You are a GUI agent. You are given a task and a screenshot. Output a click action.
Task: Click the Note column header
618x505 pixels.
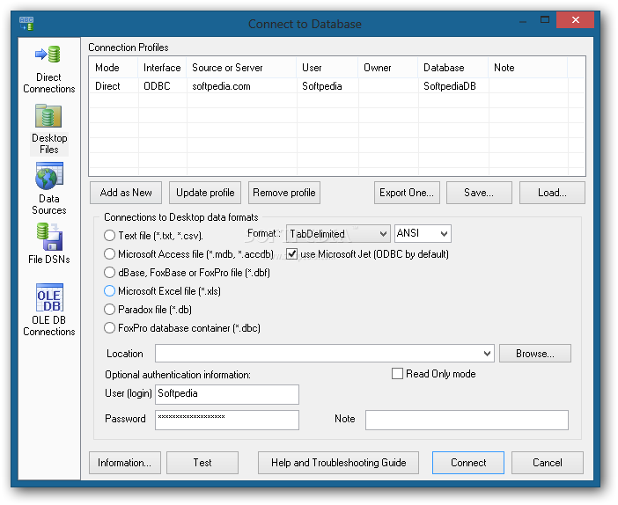[528, 68]
